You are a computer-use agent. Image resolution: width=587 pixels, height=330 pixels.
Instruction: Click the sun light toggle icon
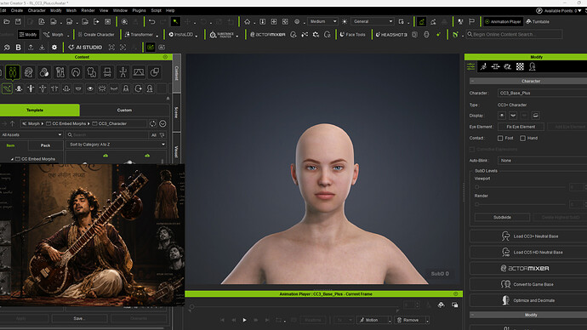(x=345, y=22)
